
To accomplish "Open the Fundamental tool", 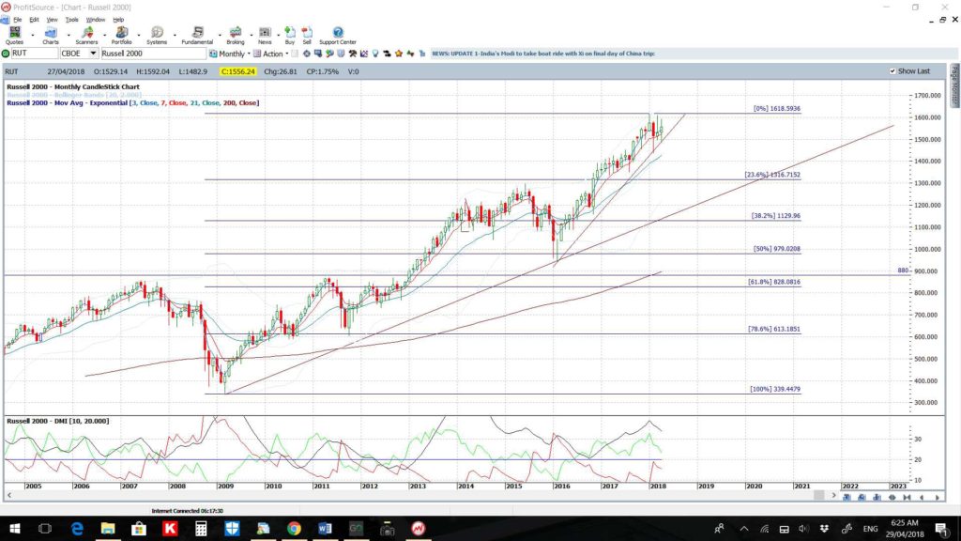I will tap(197, 36).
